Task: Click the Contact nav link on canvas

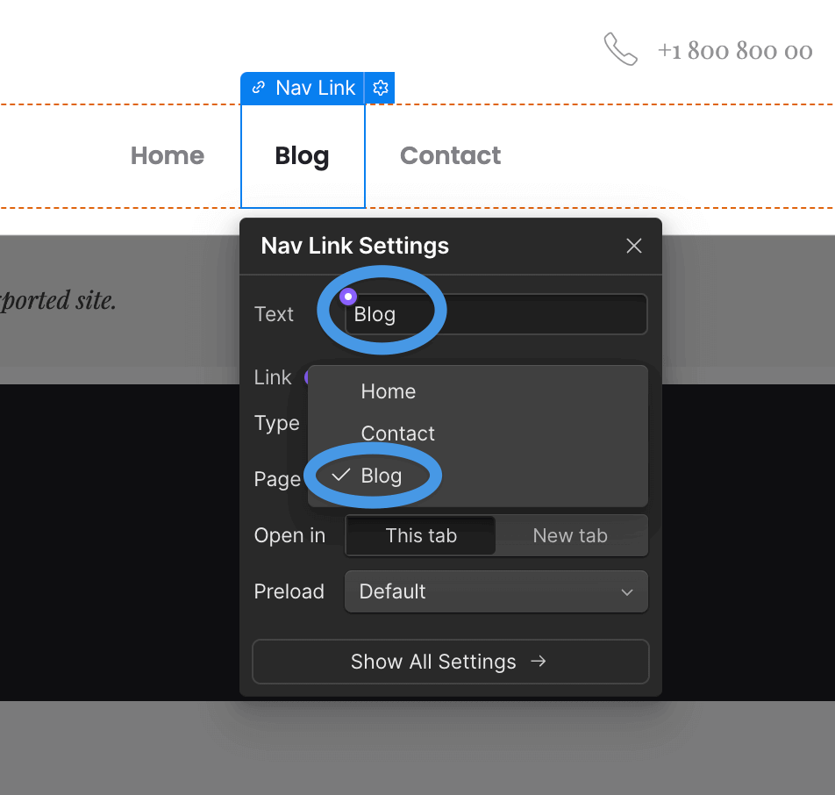Action: (451, 155)
